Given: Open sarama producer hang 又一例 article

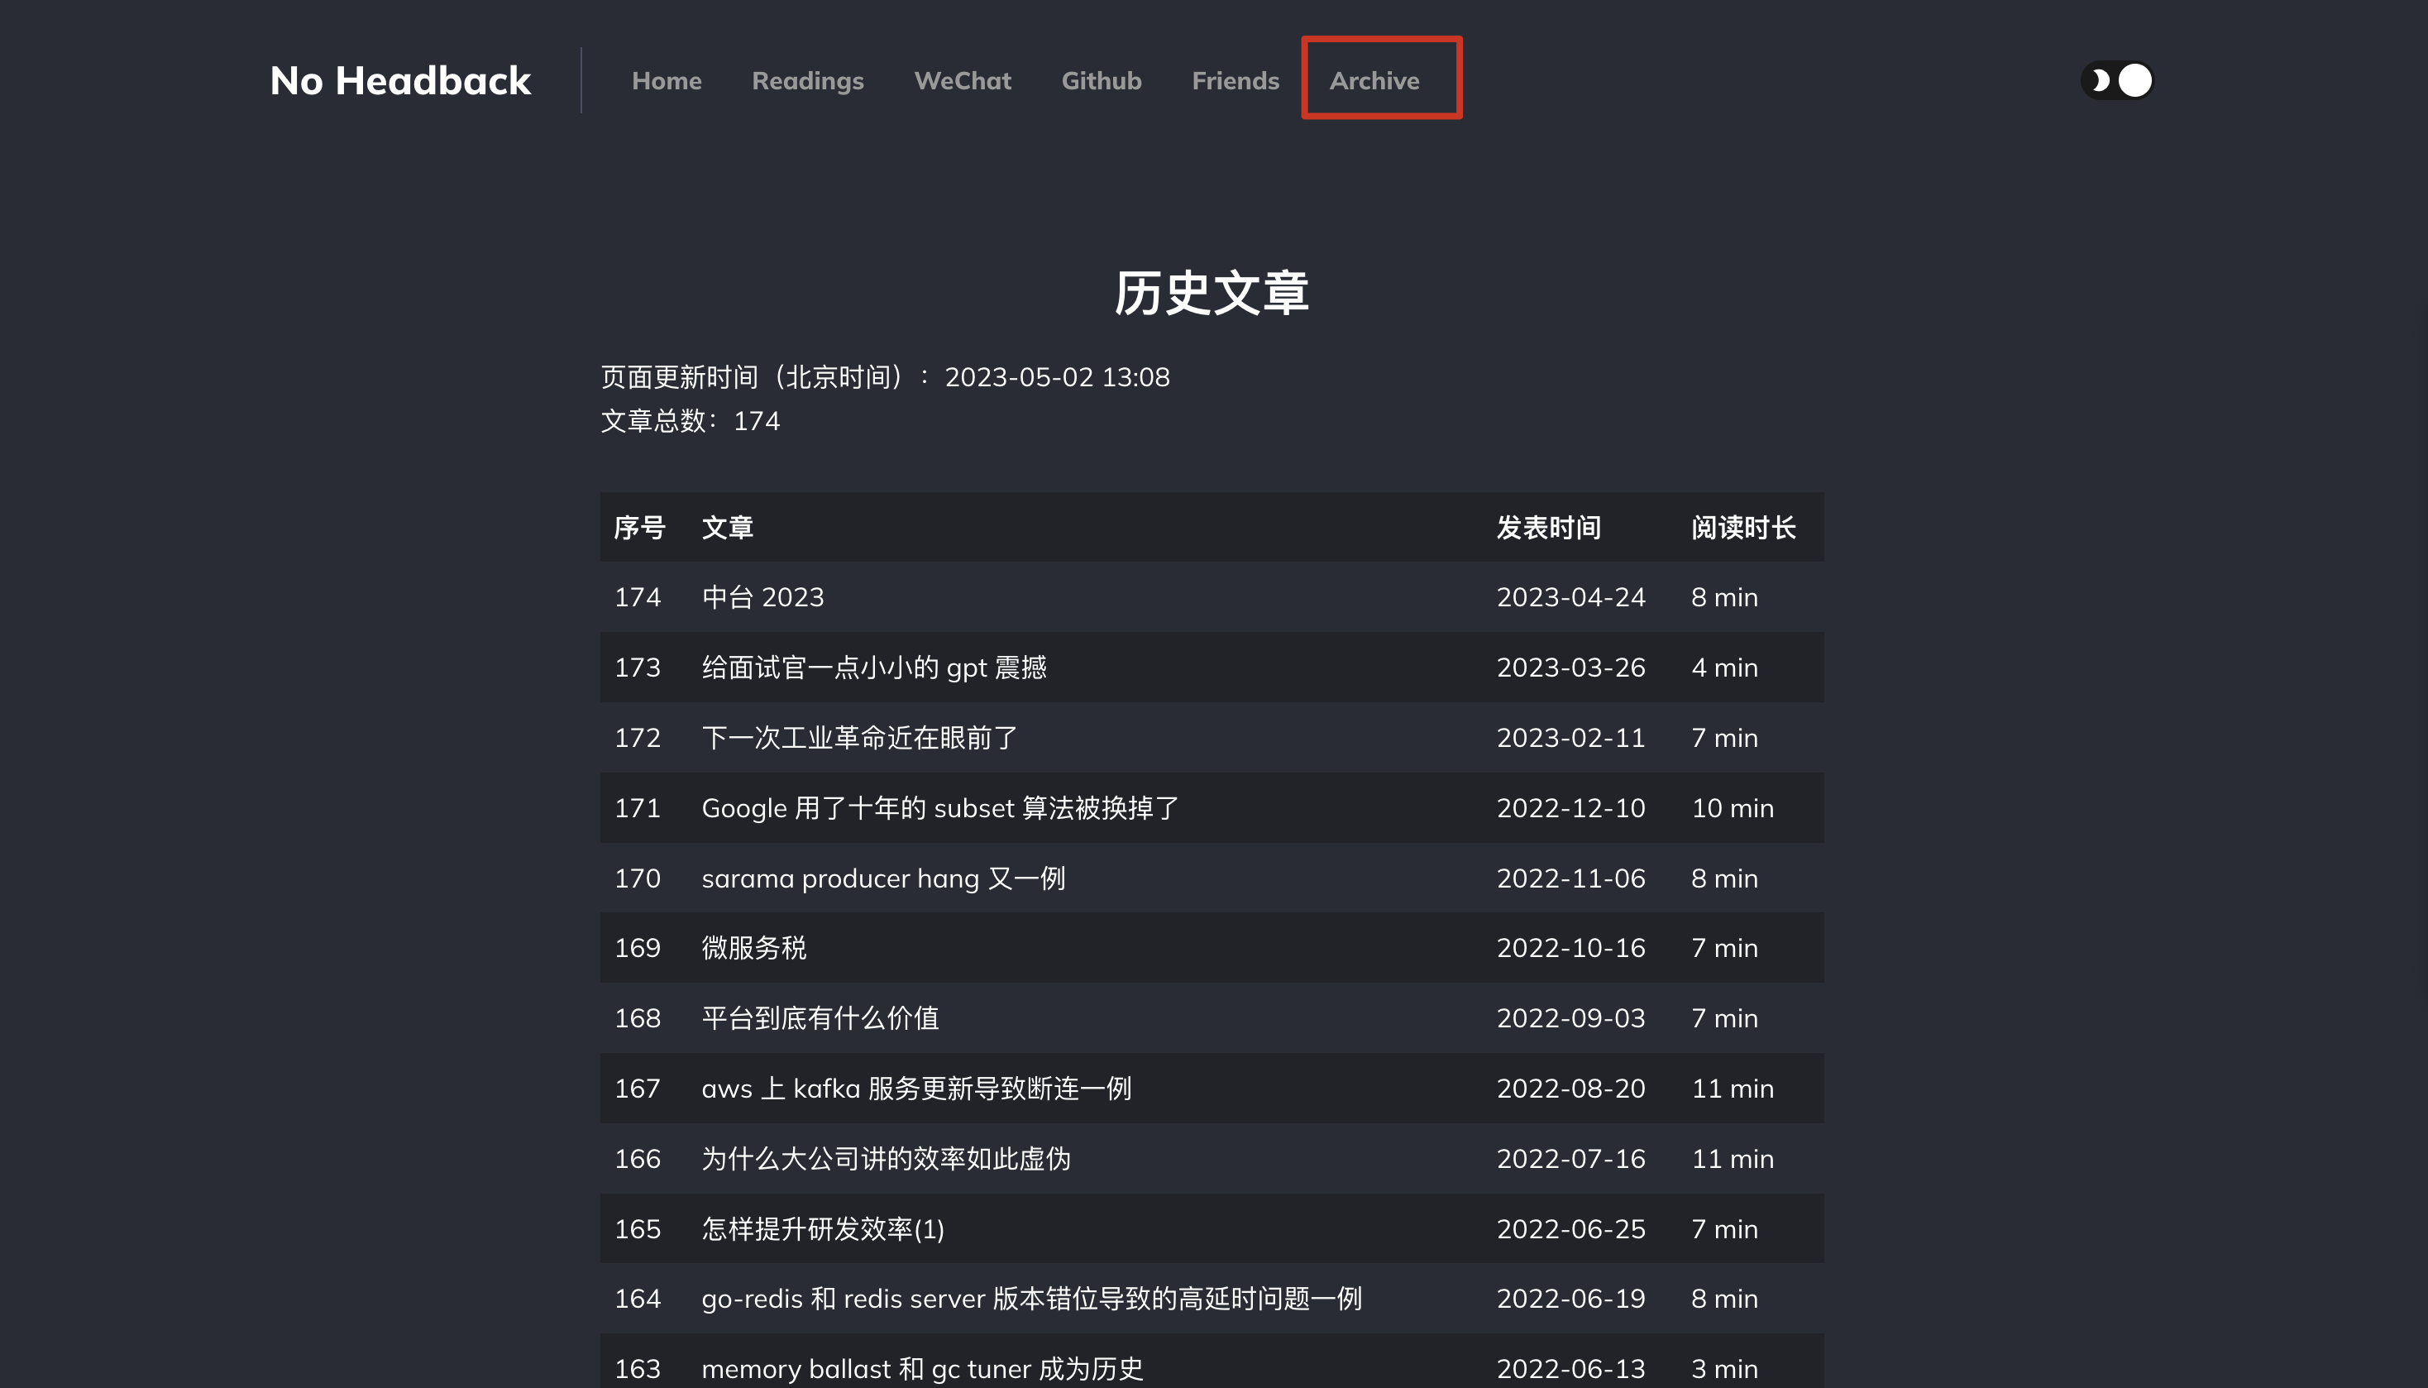Looking at the screenshot, I should (882, 878).
